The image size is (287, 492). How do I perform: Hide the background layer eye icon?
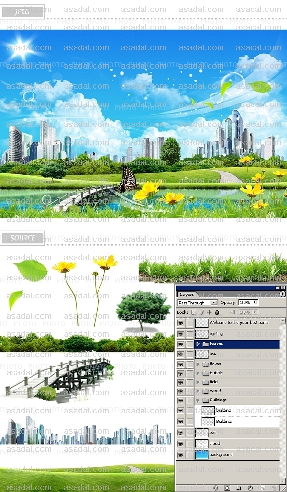180,455
